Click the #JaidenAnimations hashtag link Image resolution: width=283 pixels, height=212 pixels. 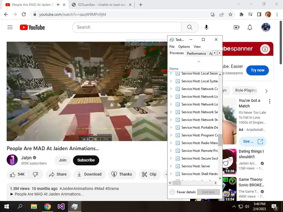tap(76, 189)
